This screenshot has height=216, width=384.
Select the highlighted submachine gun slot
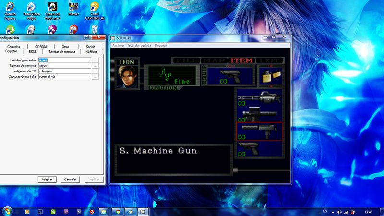click(x=259, y=132)
